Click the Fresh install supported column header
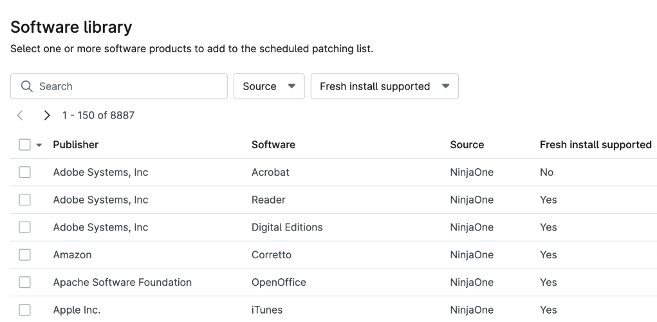Viewport: 657px width, 322px height. tap(595, 145)
